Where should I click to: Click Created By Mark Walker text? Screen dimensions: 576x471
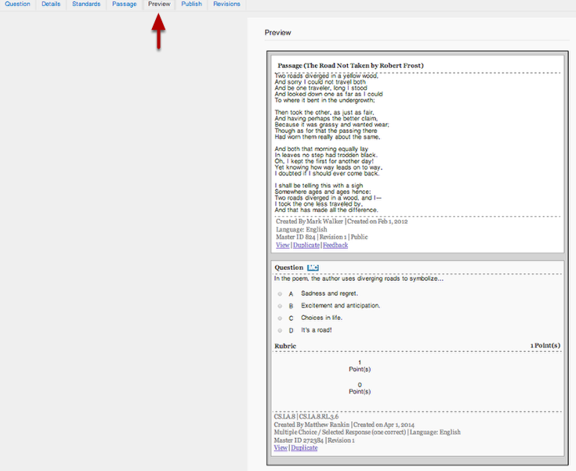pos(310,221)
